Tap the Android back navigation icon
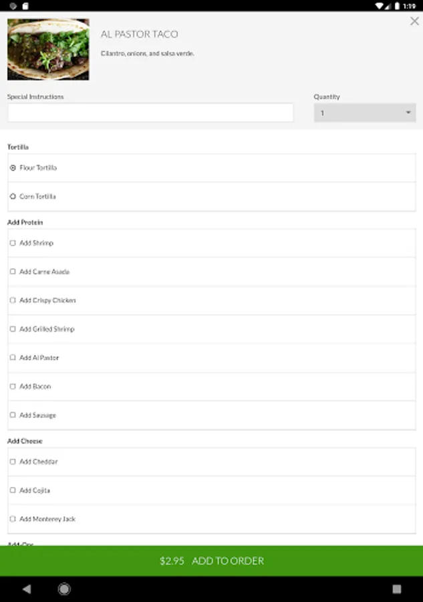423x602 pixels. click(27, 589)
